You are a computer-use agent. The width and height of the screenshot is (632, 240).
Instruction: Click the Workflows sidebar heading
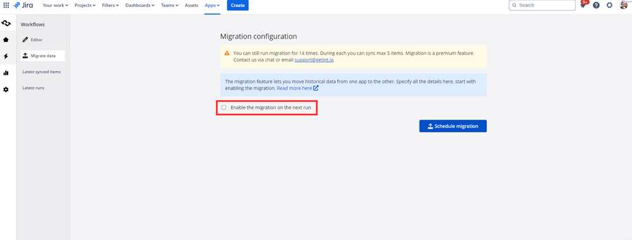[x=33, y=25]
